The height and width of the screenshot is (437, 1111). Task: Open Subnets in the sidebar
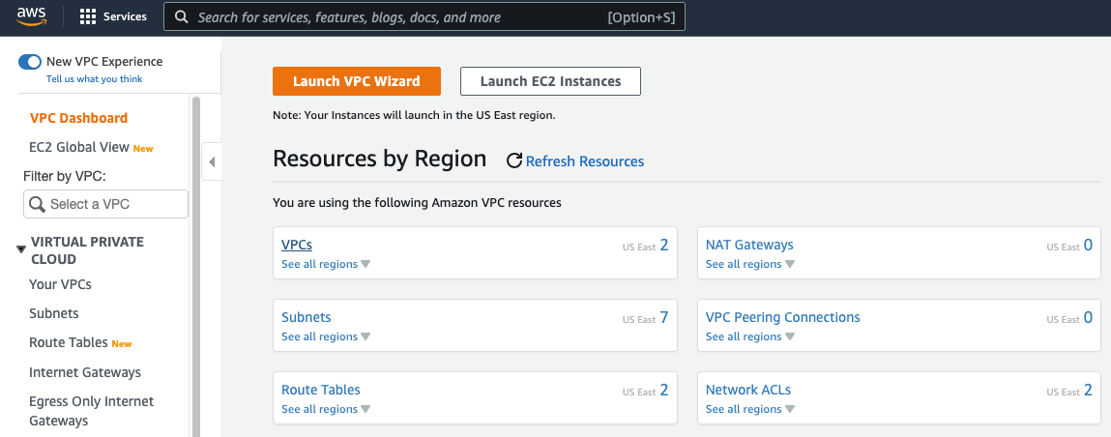54,314
